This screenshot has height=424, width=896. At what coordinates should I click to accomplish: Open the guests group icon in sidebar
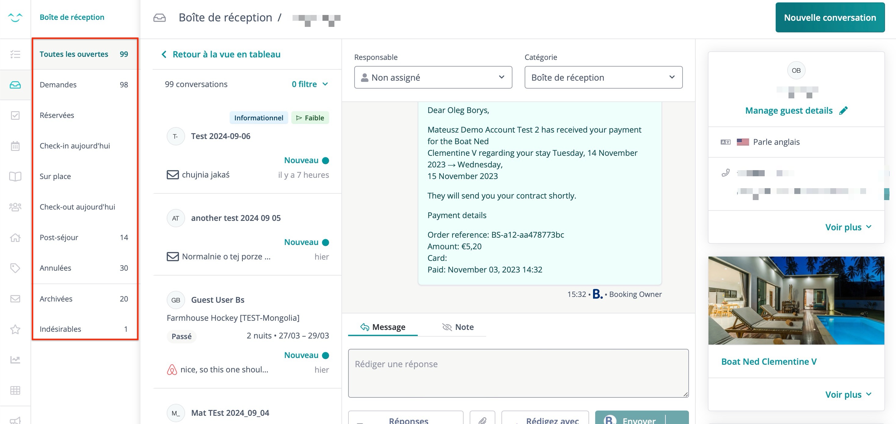point(15,207)
